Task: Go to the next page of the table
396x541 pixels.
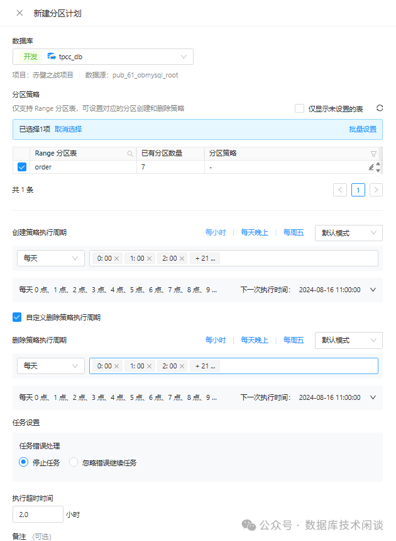Action: [376, 190]
